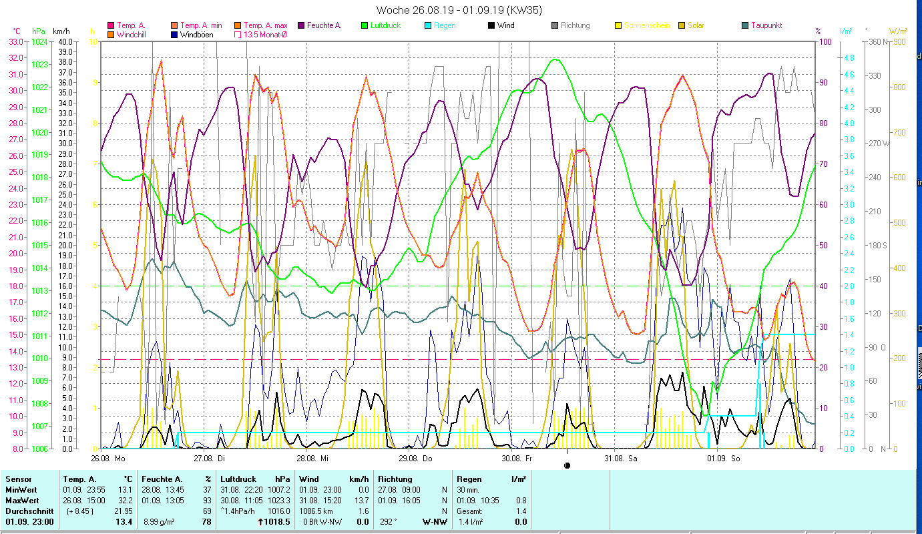
Task: Click the cyan Regen legend swatch
Action: [x=429, y=25]
